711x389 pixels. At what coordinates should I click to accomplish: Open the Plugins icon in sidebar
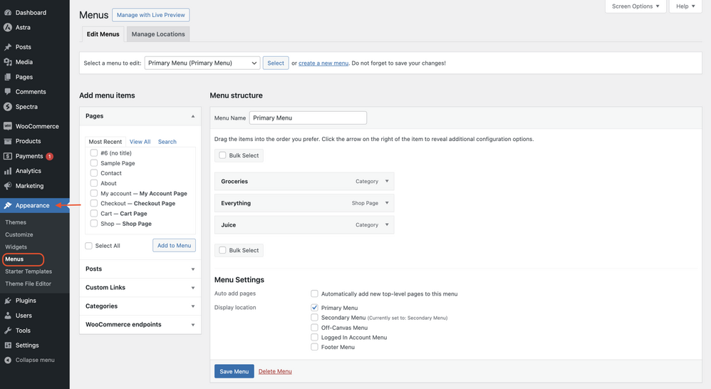coord(8,301)
